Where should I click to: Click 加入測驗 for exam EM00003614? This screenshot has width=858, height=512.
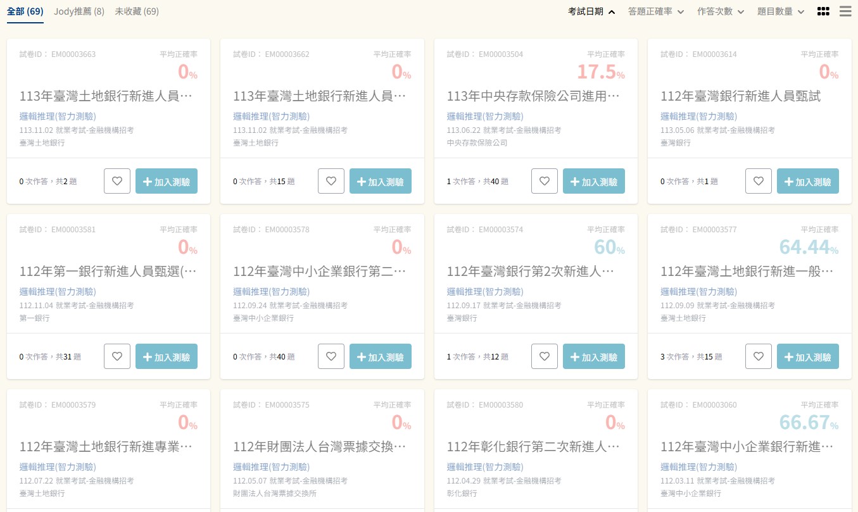[808, 181]
